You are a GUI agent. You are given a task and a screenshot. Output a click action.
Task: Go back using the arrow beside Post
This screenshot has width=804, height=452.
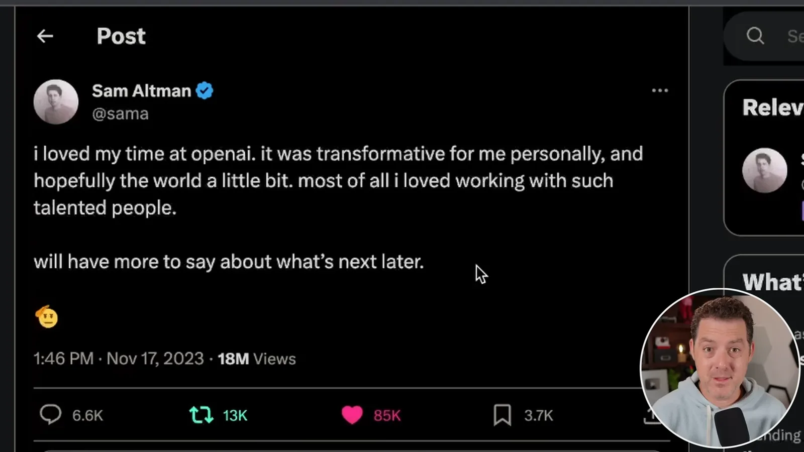(45, 36)
